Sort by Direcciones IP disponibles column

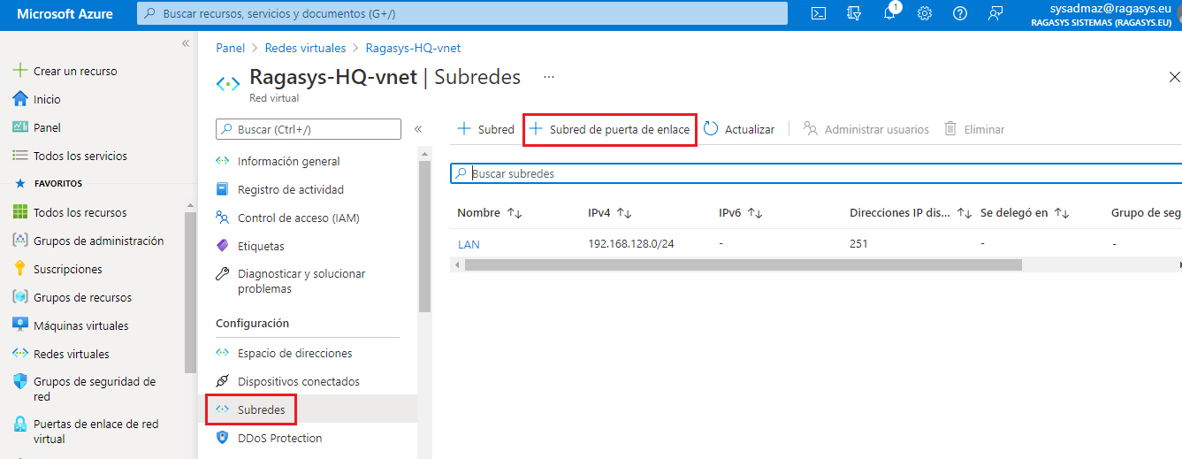tap(911, 213)
